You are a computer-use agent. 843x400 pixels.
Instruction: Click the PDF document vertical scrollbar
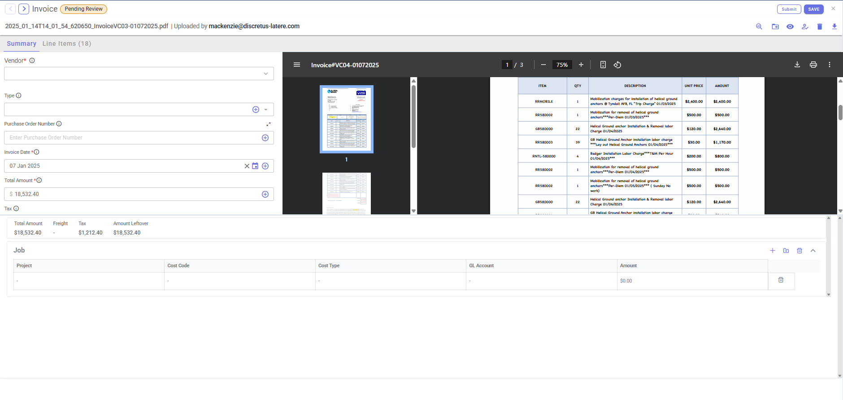tap(840, 113)
